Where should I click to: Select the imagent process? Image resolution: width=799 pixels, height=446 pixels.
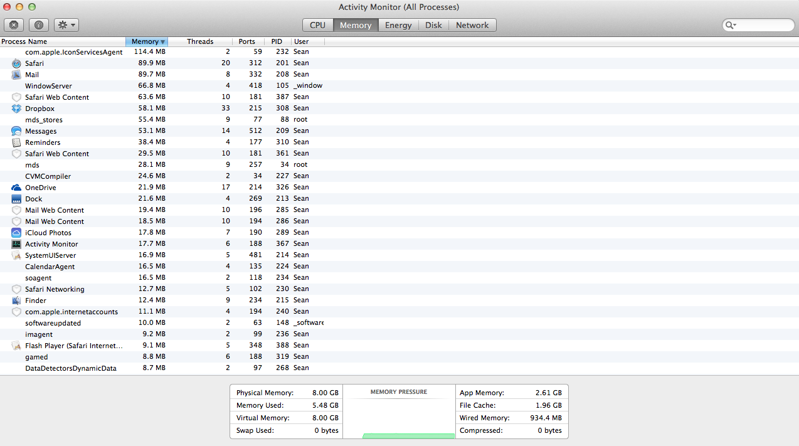click(x=39, y=334)
